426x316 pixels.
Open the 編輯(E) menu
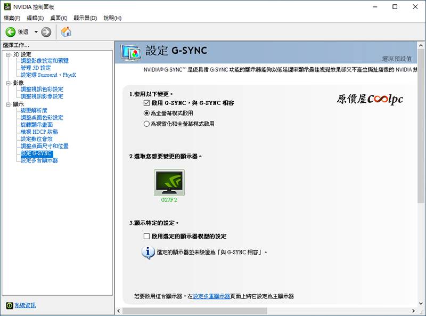(x=35, y=18)
